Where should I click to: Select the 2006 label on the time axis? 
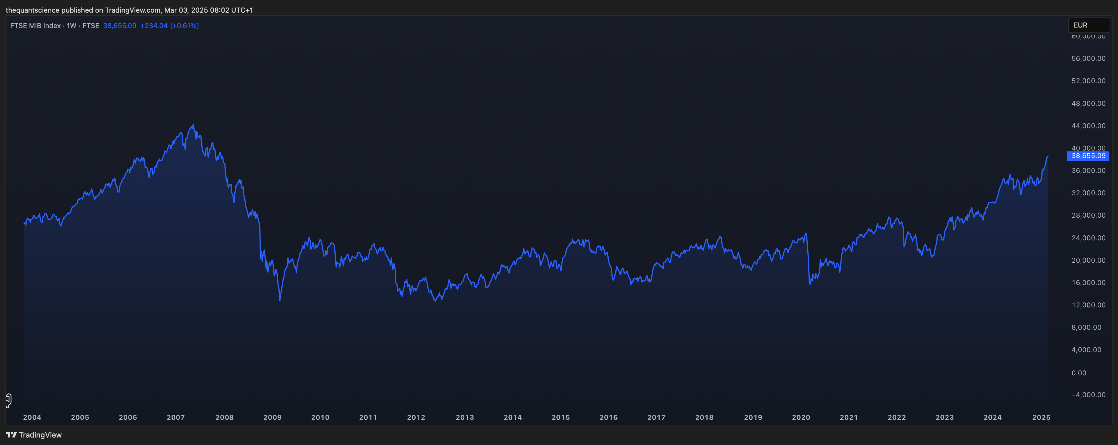pyautogui.click(x=128, y=417)
